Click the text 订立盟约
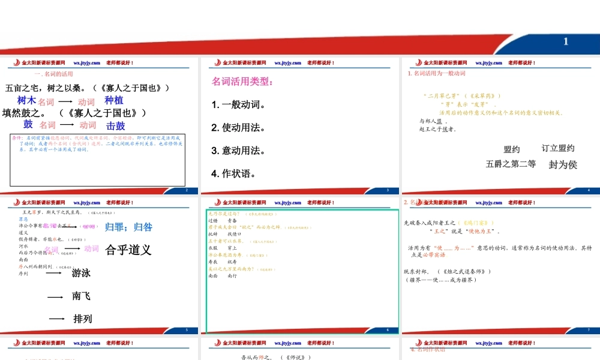 coord(558,148)
